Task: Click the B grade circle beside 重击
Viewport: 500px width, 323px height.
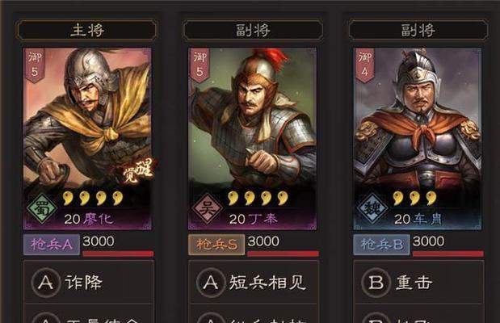Action: (376, 283)
